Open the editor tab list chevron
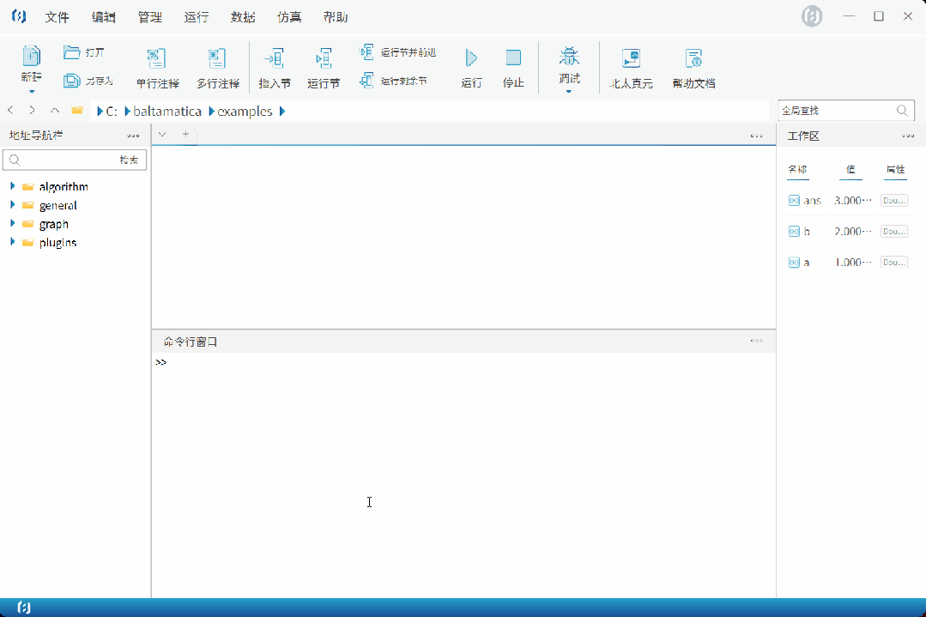This screenshot has width=926, height=617. tap(162, 135)
